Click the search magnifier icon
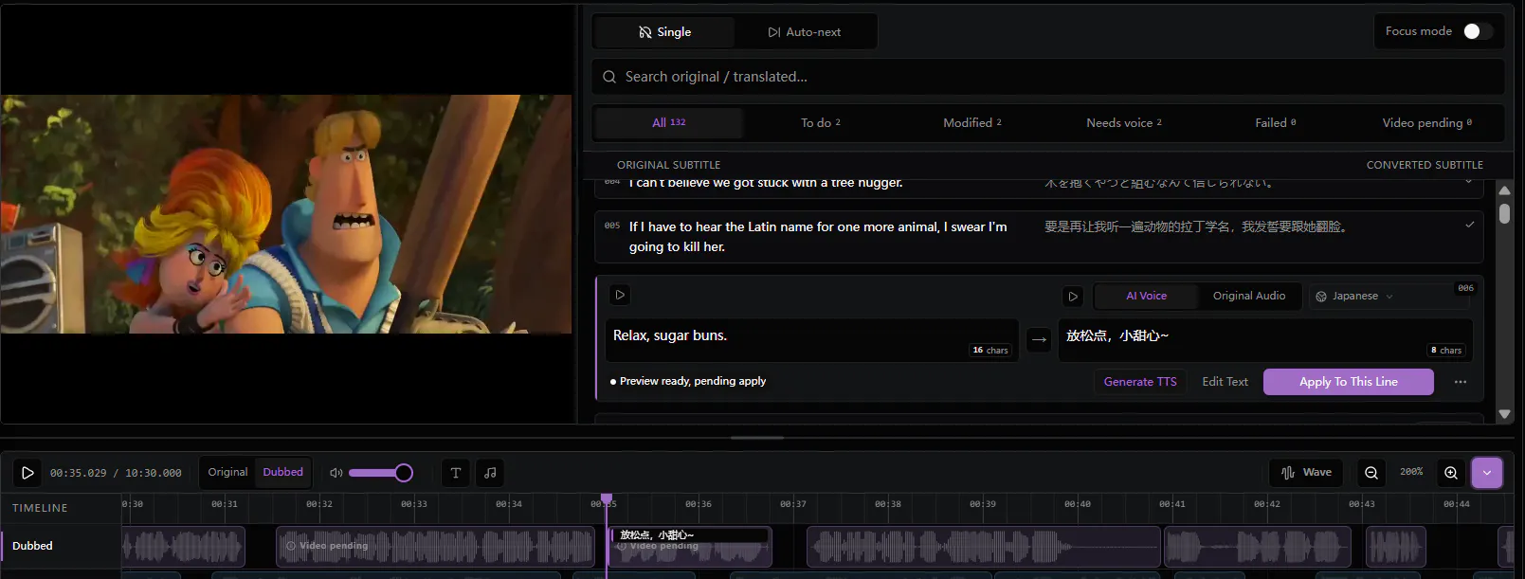 (609, 77)
